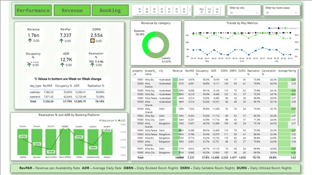Toggle Realisation % legend in platform chart
Screen dimensions: 312x175
point(108,121)
